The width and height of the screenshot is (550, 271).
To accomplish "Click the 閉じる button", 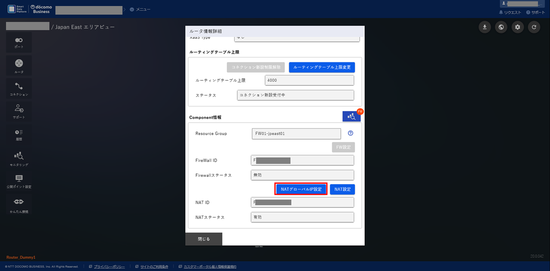I will [204, 239].
